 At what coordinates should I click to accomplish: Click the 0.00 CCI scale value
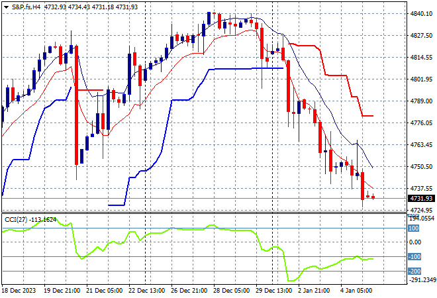click(x=415, y=242)
